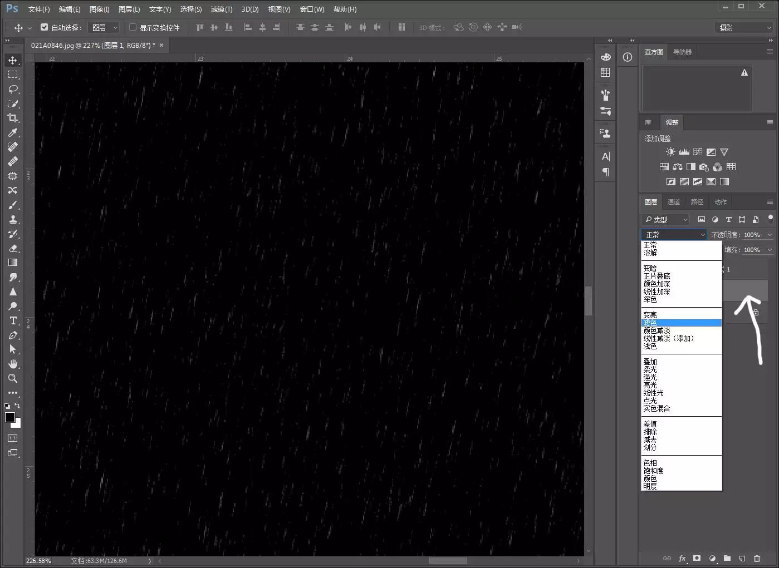
Task: Open the 不透明度 opacity slider arrow
Action: (x=770, y=235)
